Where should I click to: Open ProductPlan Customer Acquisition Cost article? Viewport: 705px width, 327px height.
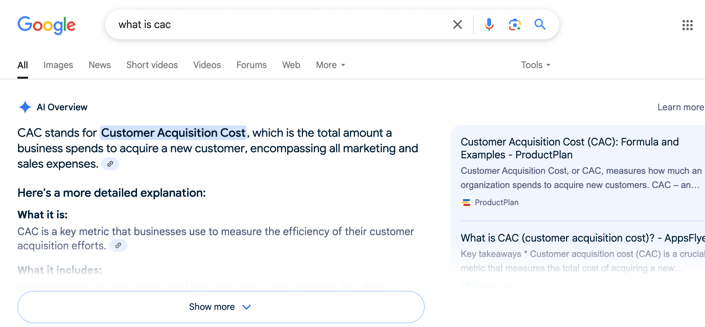click(569, 148)
